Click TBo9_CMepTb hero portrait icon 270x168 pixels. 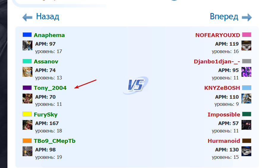tap(27, 151)
